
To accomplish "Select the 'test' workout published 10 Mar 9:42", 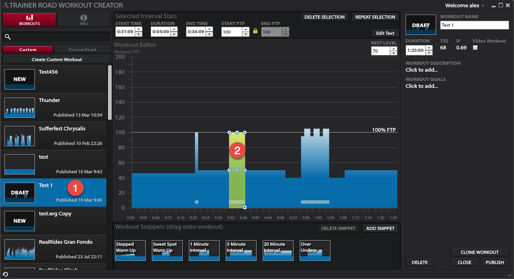I will [53, 164].
